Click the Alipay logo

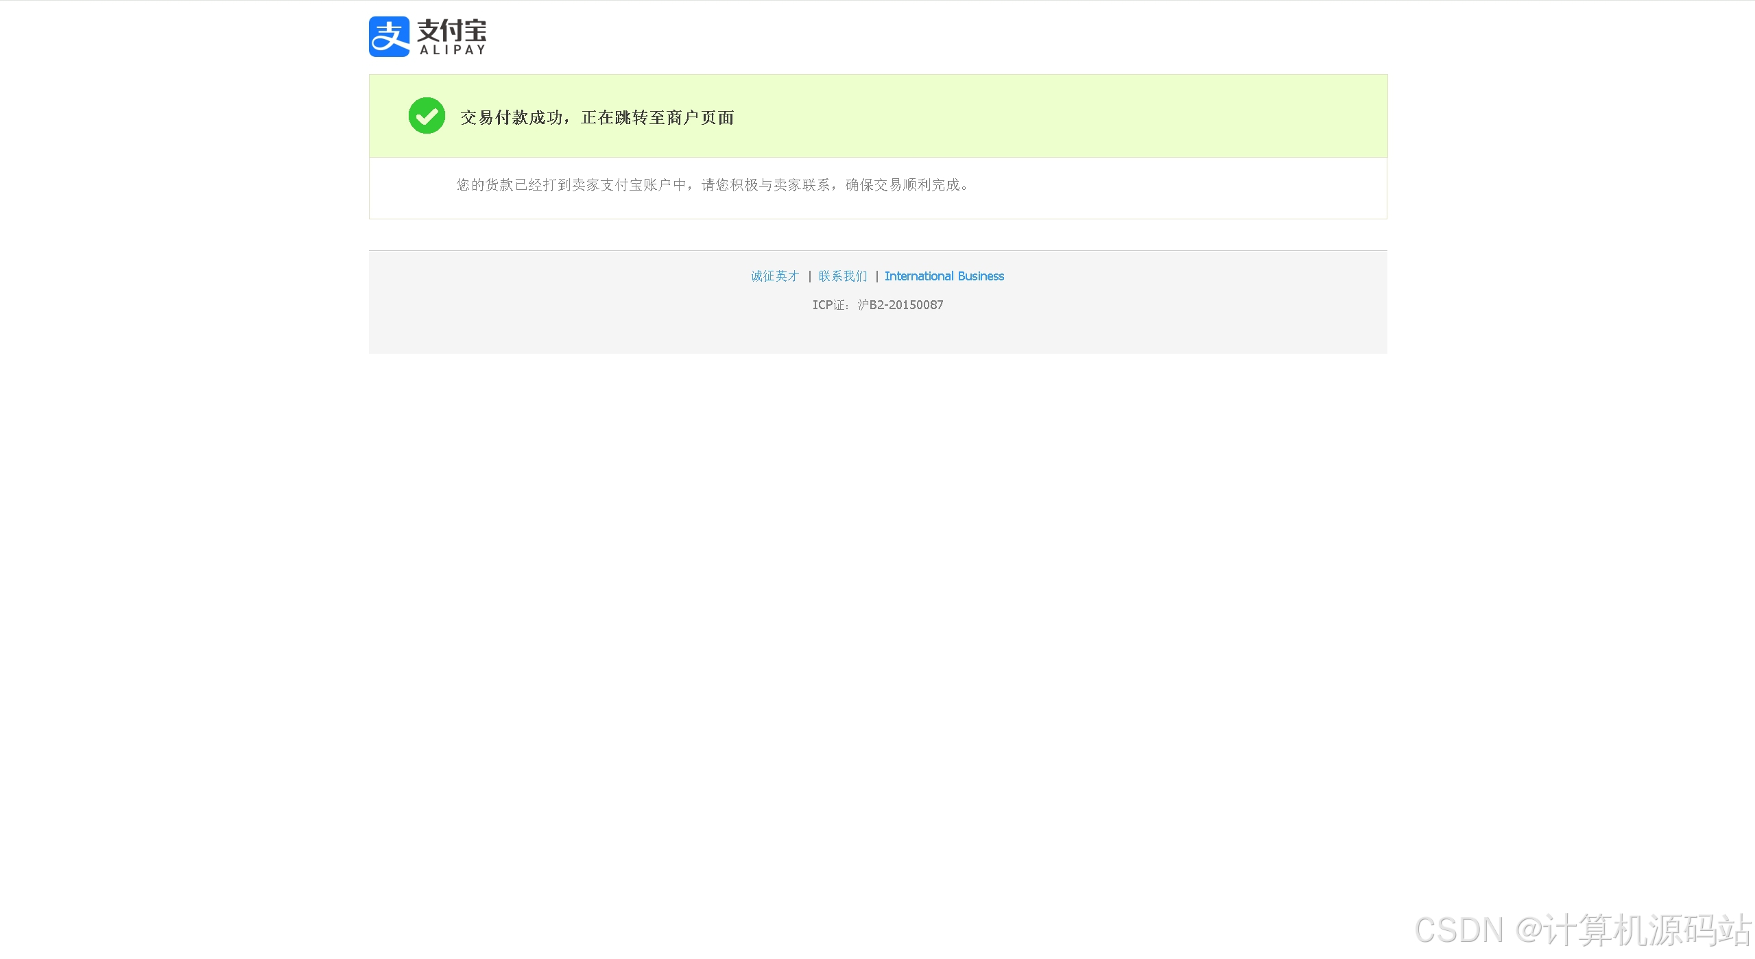[427, 36]
